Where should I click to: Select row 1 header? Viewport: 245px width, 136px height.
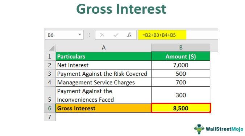[x=50, y=56]
